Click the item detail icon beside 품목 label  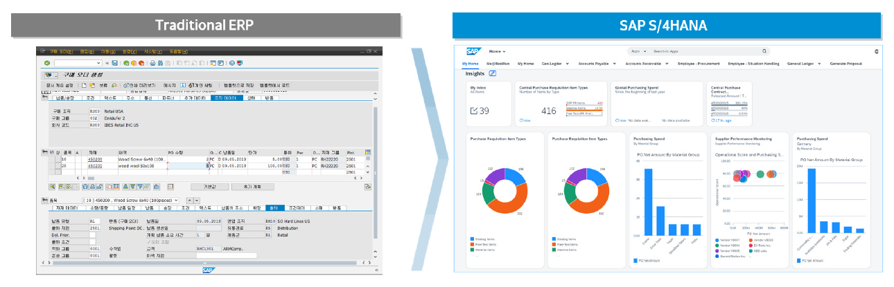pyautogui.click(x=45, y=200)
